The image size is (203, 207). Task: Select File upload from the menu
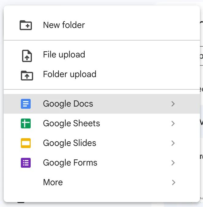tap(102, 55)
